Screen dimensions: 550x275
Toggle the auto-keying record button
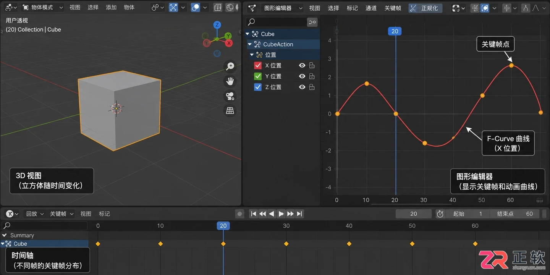(240, 214)
